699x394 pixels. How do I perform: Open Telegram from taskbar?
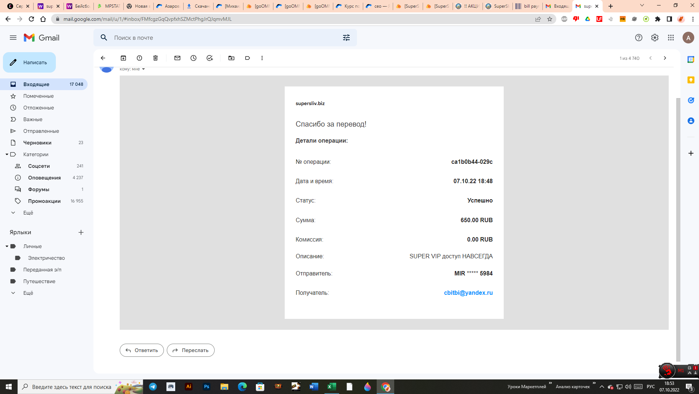(x=153, y=387)
